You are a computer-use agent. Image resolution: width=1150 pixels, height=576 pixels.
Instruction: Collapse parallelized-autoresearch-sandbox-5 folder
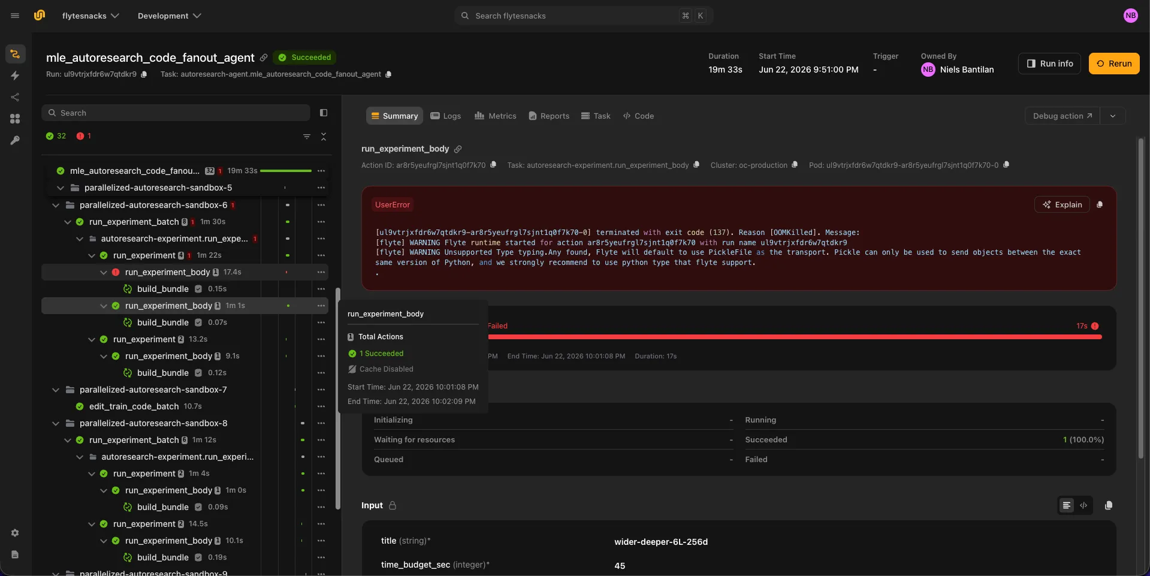(x=61, y=188)
